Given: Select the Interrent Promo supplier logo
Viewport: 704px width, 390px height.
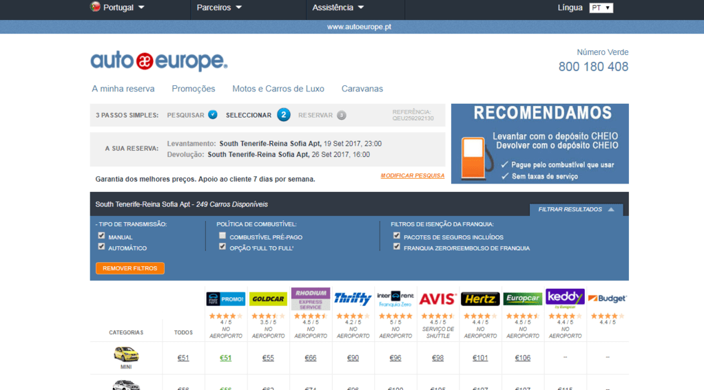Looking at the screenshot, I should pos(226,299).
